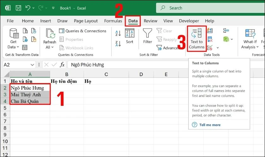Sort Z to A descending
Viewport: 265px width, 157px height.
coord(118,44)
